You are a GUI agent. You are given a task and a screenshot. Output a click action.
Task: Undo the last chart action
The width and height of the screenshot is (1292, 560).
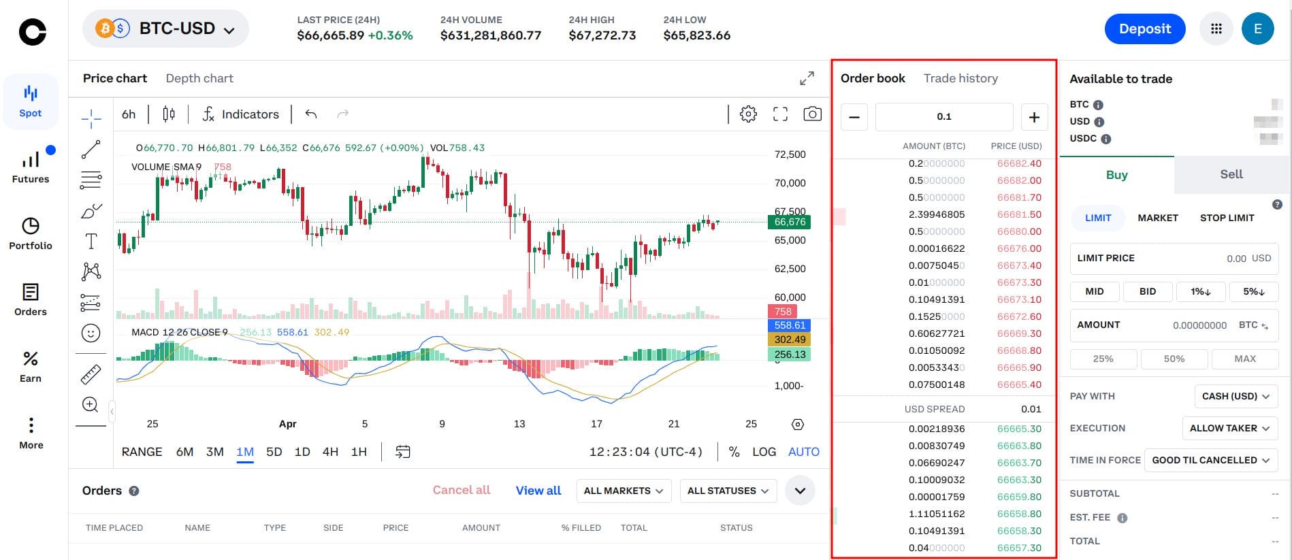(311, 114)
